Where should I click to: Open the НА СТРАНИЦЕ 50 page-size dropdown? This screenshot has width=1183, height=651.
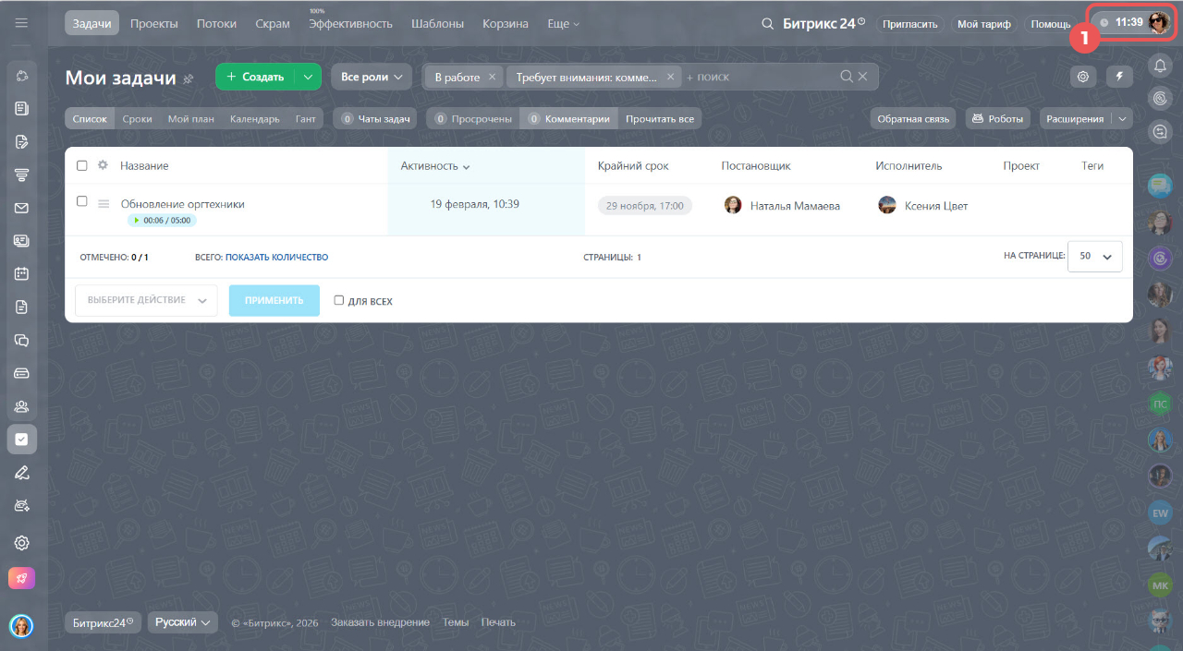click(1095, 257)
